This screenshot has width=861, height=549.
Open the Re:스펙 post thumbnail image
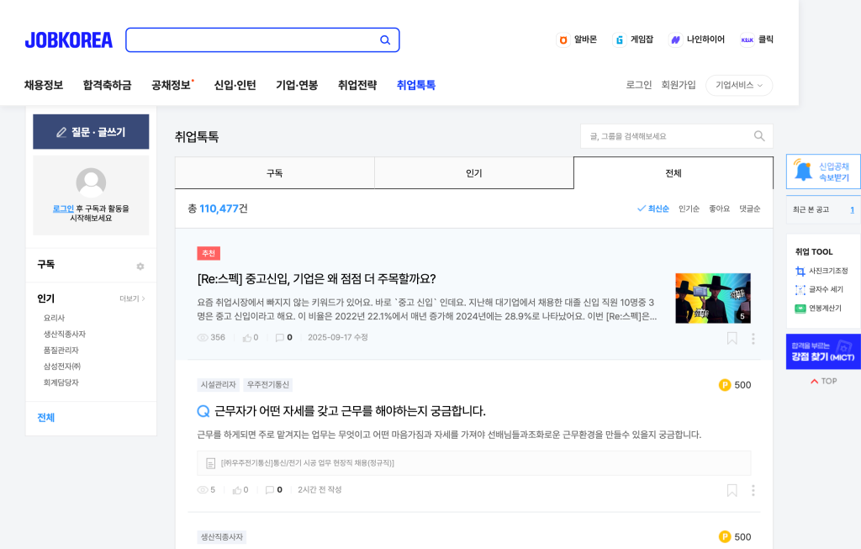tap(712, 298)
